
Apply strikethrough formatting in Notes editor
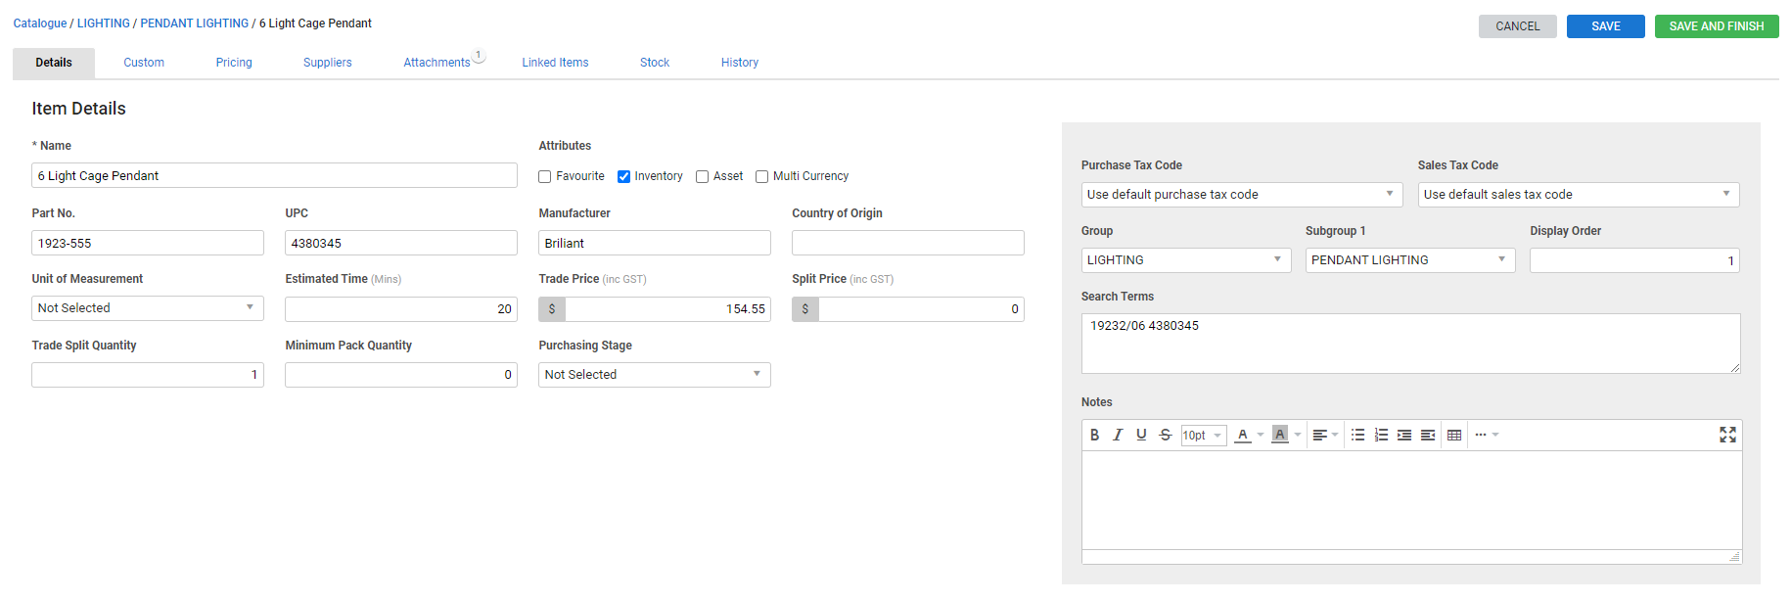[1165, 435]
